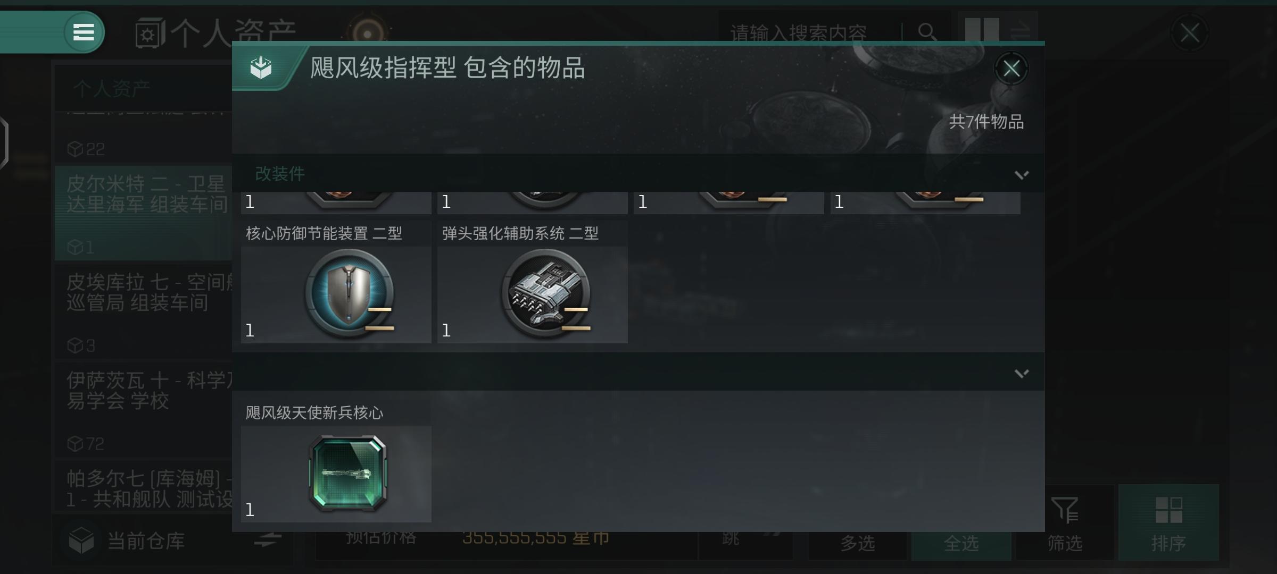Select the 核心防御节能装置 二型 shield item
Image resolution: width=1277 pixels, height=574 pixels.
coord(336,282)
